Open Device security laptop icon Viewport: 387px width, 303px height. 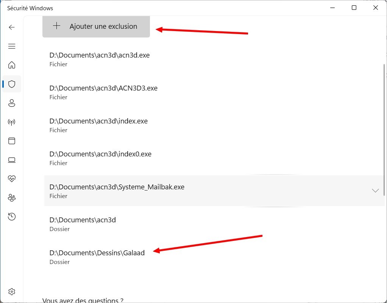click(12, 160)
